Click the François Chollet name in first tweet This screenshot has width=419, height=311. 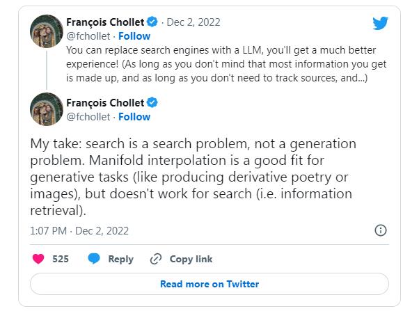105,22
